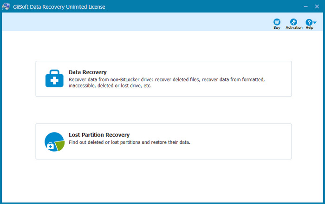Screen dimensions: 325x204
Task: Open the "Help" menu label
Action: pos(309,28)
